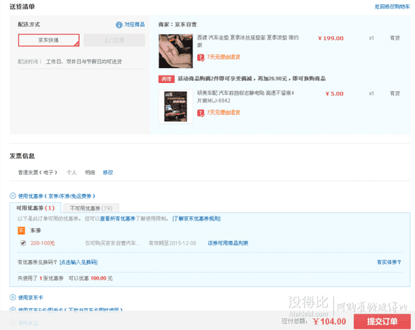
Task: Click 对应商品 link
Action: (135, 24)
